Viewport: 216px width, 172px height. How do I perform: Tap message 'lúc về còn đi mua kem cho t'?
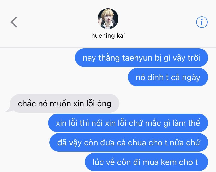(x=146, y=162)
